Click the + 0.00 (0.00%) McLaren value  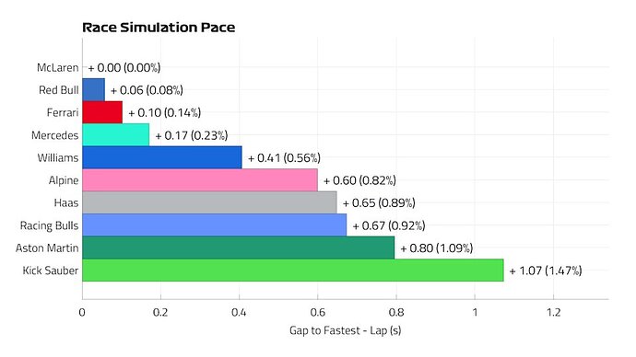point(124,67)
